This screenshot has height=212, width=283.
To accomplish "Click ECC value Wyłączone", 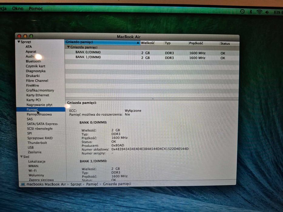I will coord(133,111).
